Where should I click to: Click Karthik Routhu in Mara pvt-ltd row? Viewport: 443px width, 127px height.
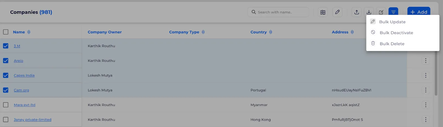(101, 105)
